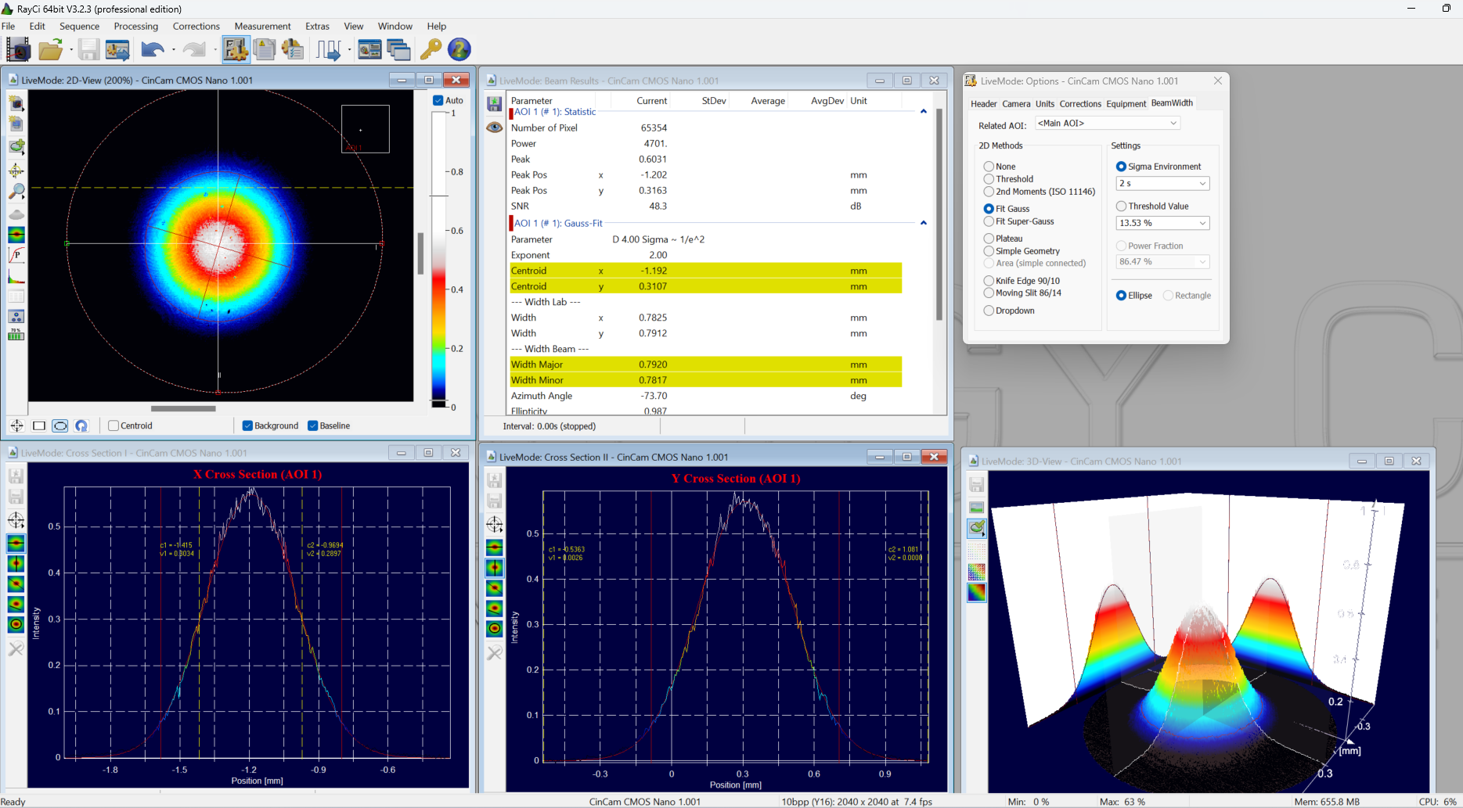Select the rectangle AOI shape icon
1463x808 pixels.
point(39,426)
